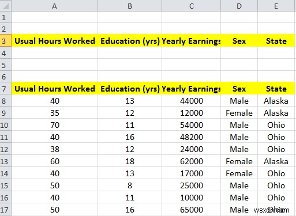Select hours cell showing 70

[55, 125]
